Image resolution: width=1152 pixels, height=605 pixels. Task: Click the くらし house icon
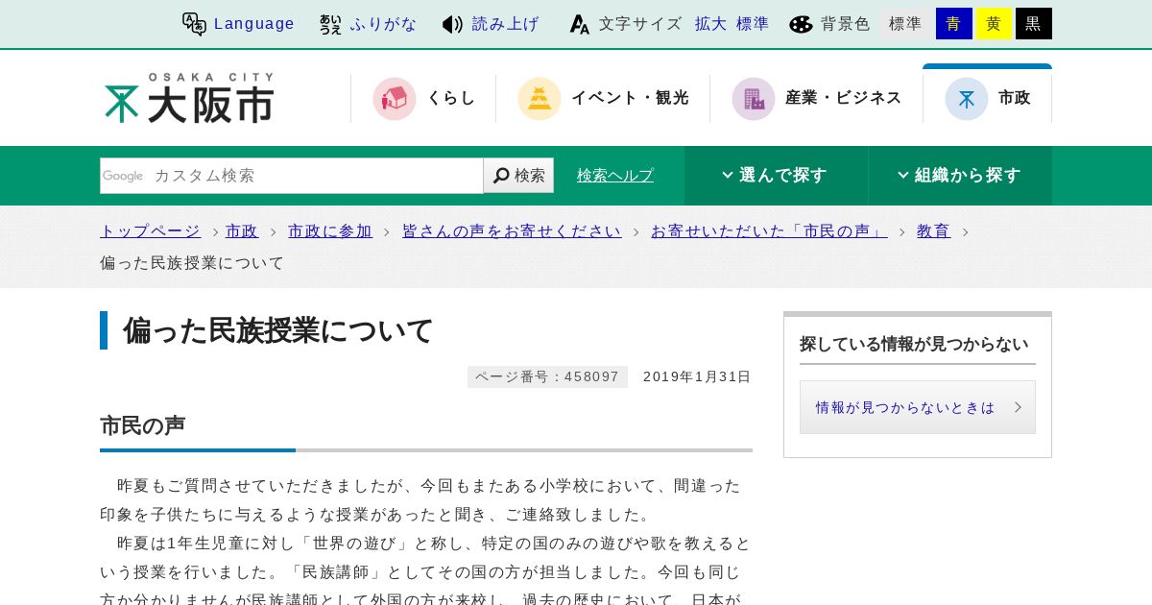click(x=395, y=98)
